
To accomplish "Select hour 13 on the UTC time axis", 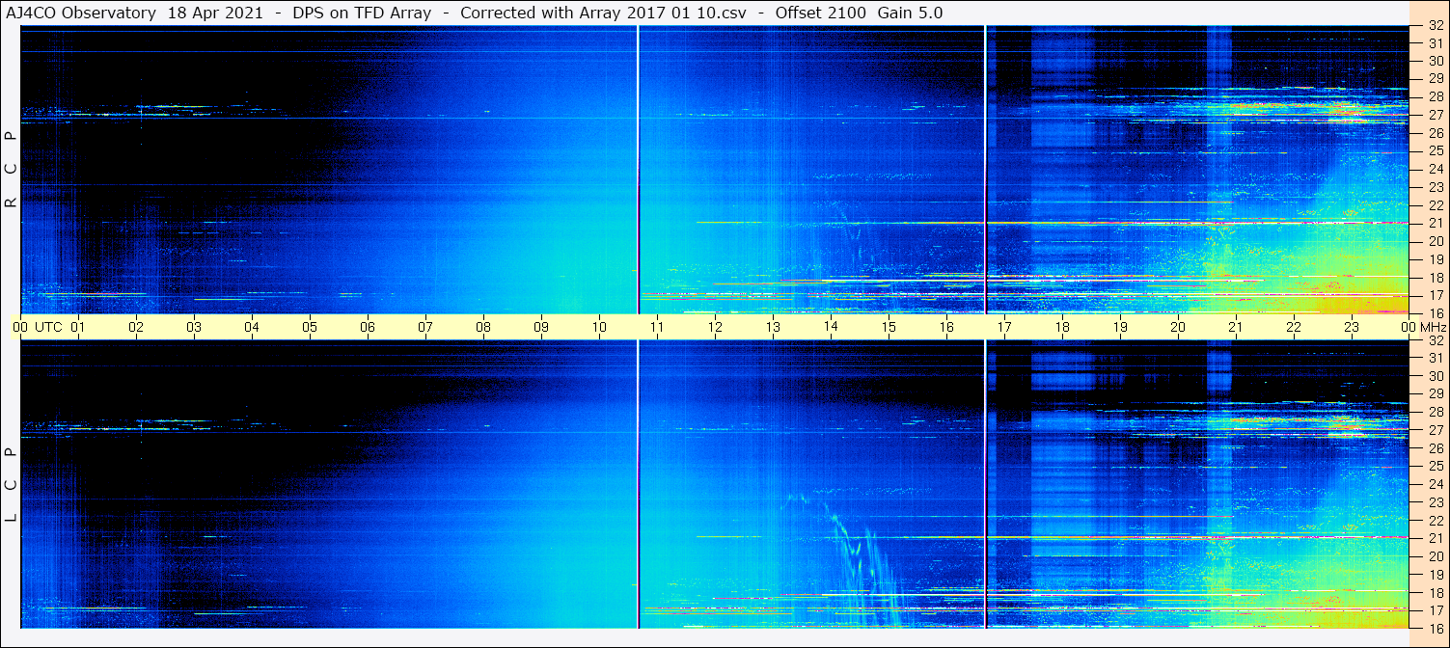I will [x=773, y=327].
